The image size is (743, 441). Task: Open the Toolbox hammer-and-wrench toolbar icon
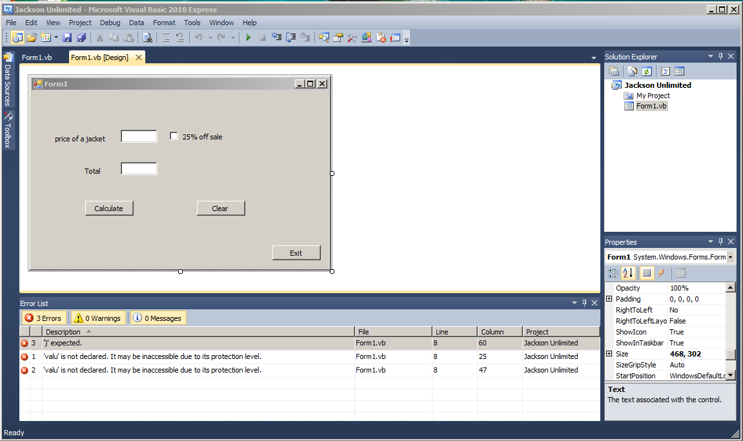[352, 37]
